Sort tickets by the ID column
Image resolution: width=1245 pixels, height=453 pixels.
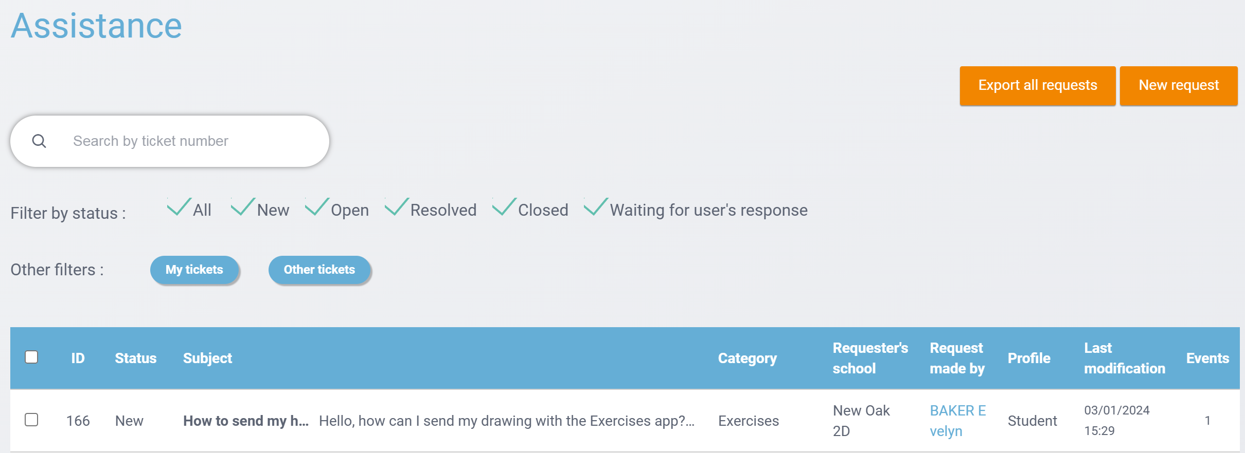[x=78, y=358]
